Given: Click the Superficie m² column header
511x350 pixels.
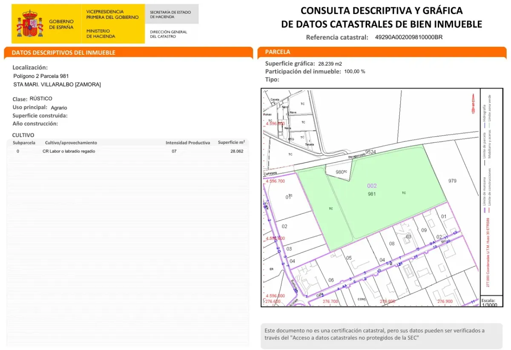Looking at the screenshot, I should (x=231, y=143).
